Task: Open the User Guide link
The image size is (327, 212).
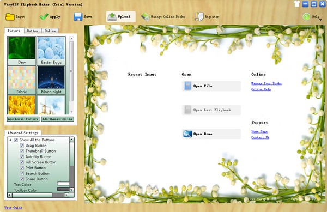Action: (x=13, y=208)
